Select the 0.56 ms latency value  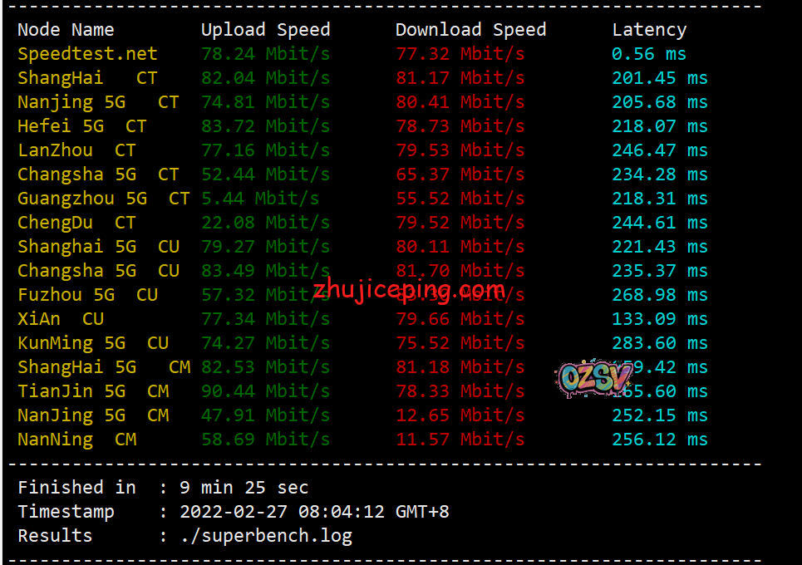(x=649, y=54)
